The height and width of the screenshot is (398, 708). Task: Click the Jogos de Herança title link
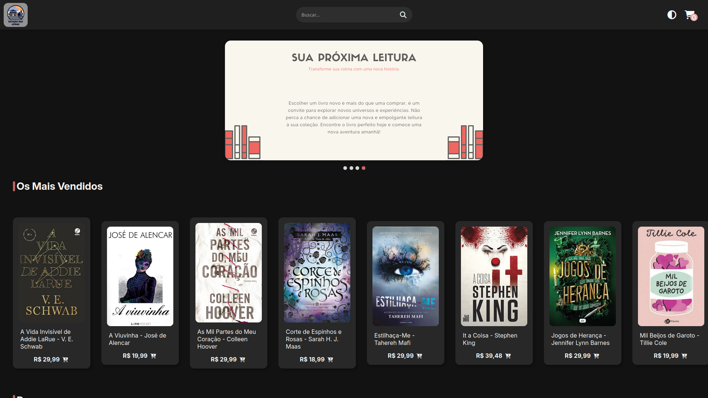tap(580, 339)
